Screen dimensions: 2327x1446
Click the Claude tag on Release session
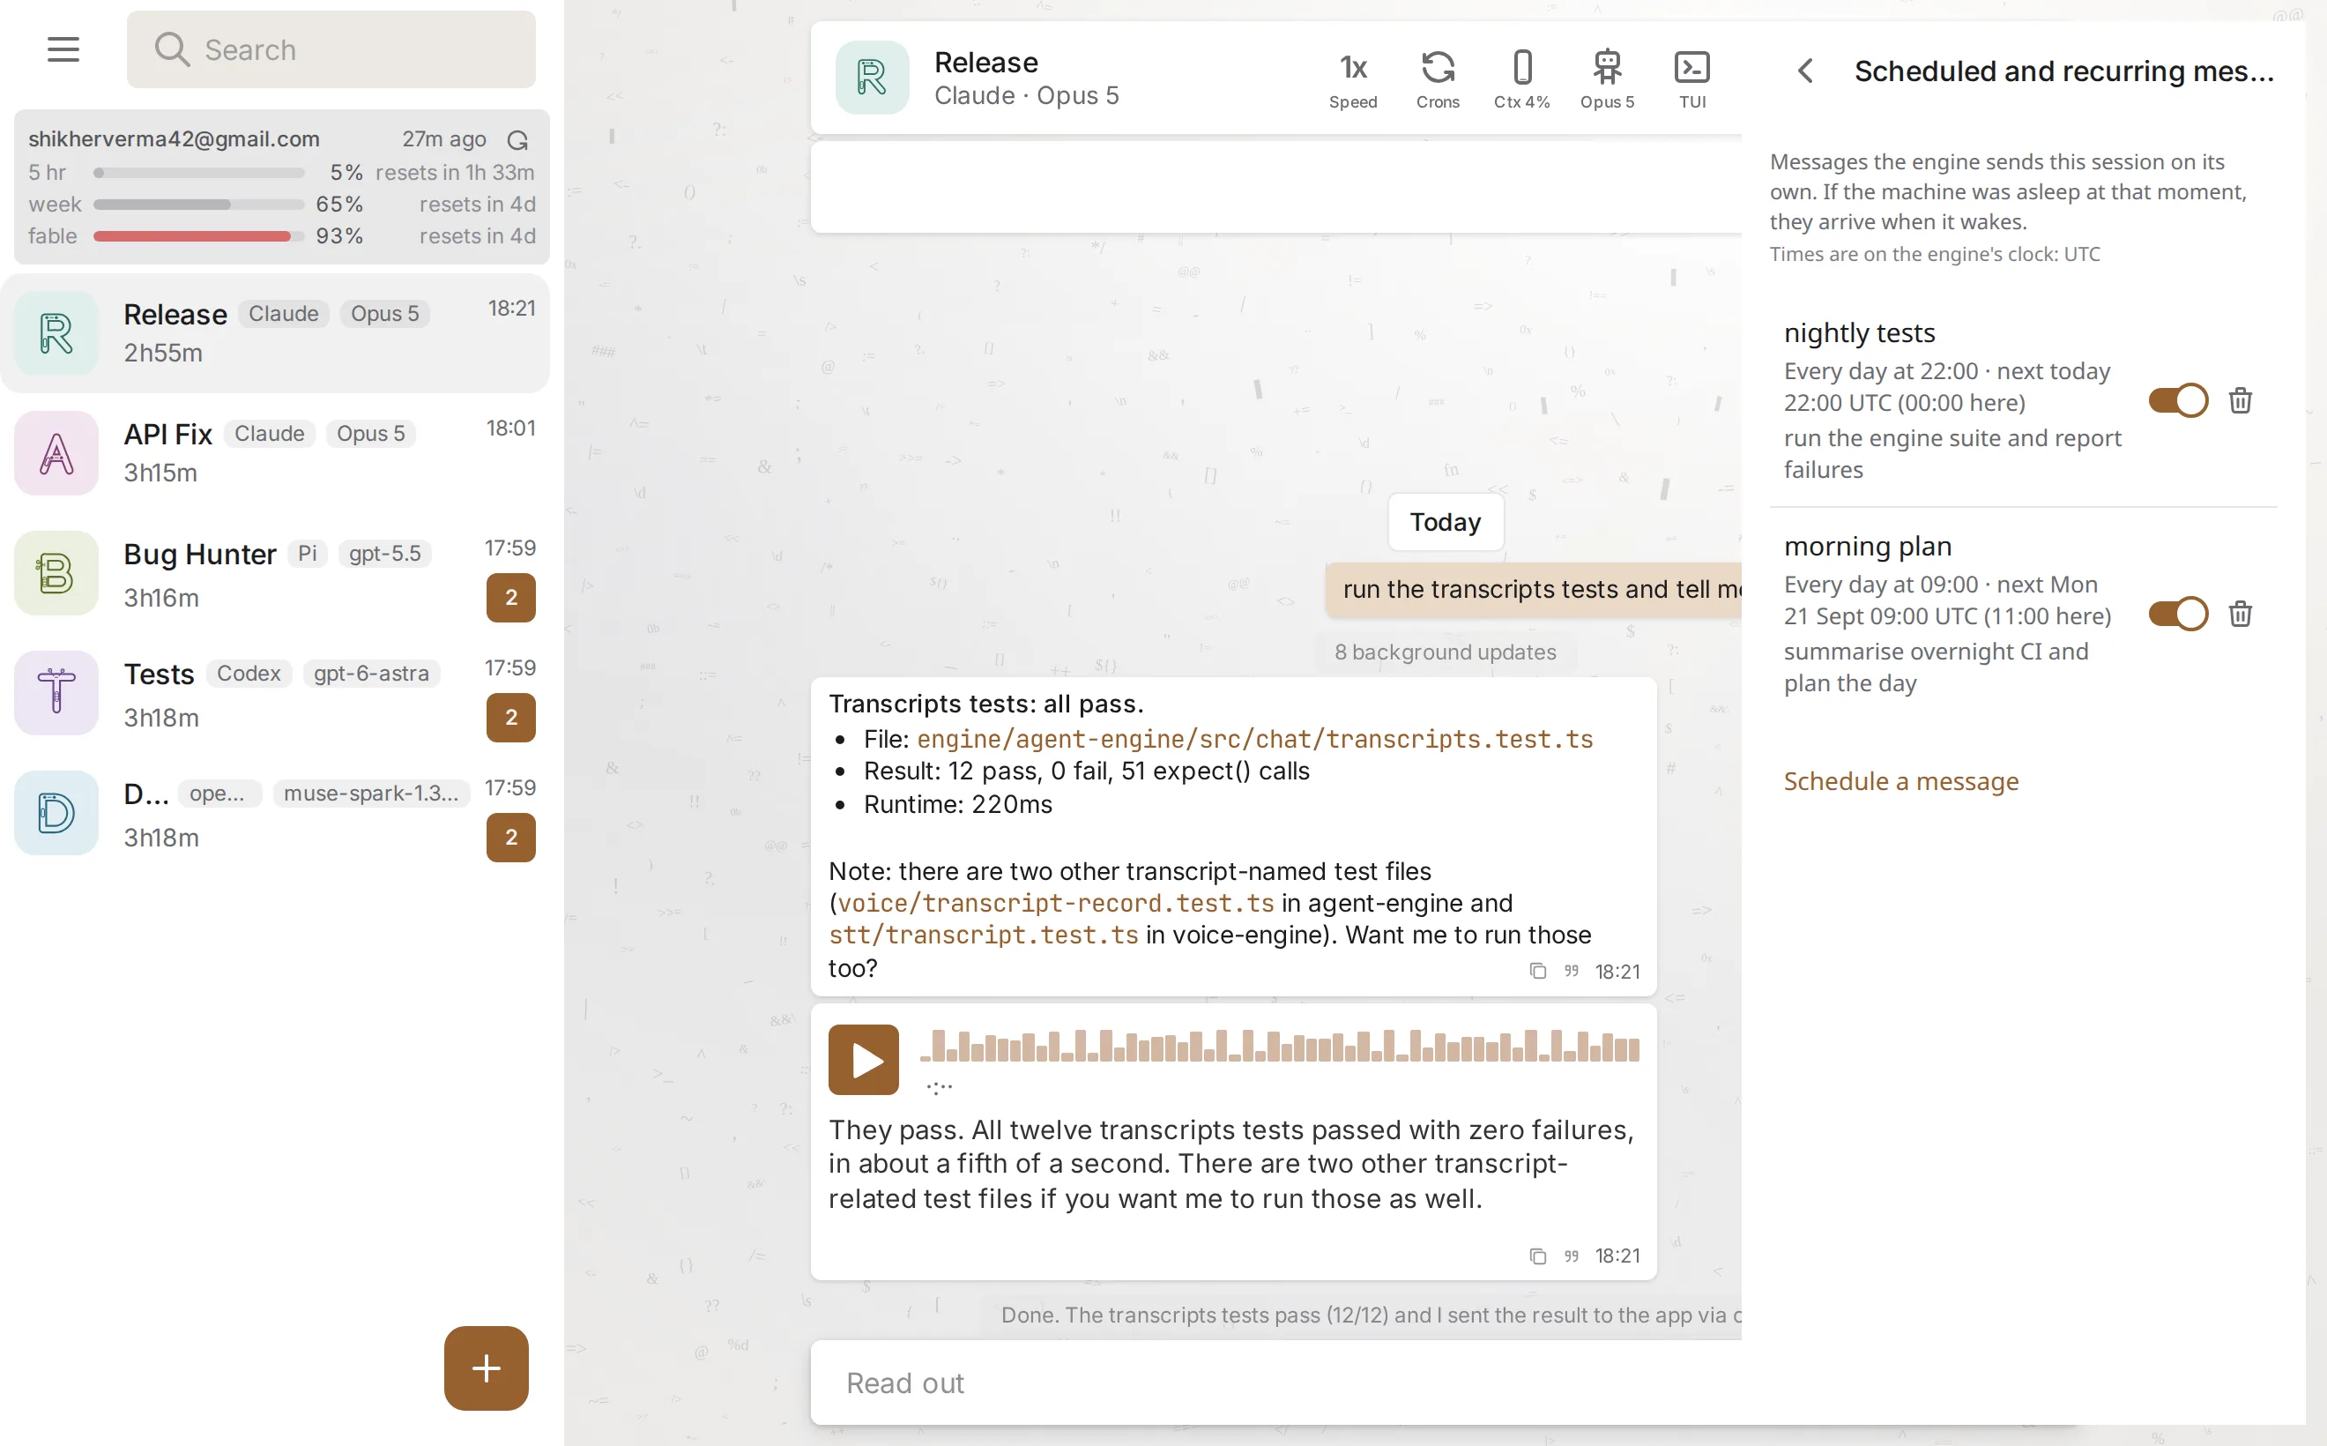coord(283,314)
